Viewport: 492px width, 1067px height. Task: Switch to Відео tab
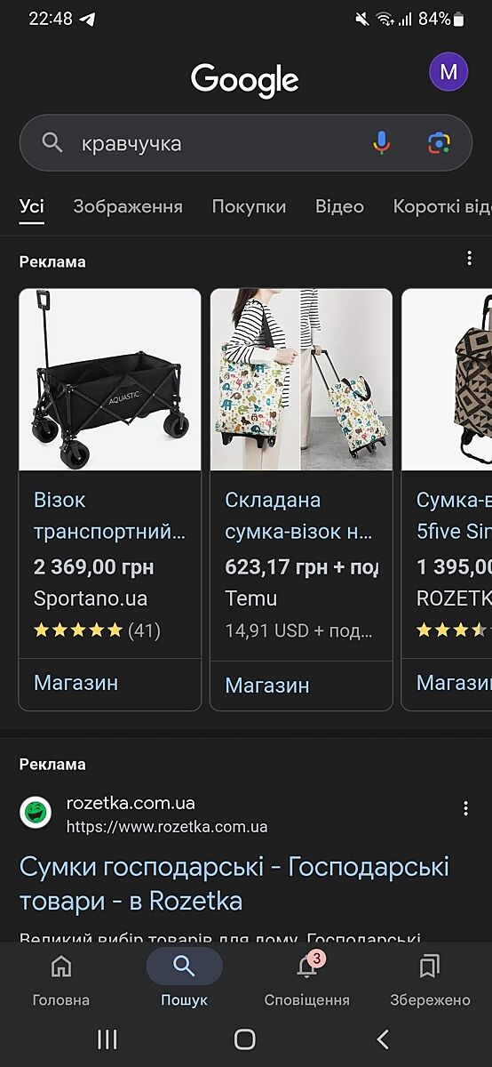(x=339, y=206)
